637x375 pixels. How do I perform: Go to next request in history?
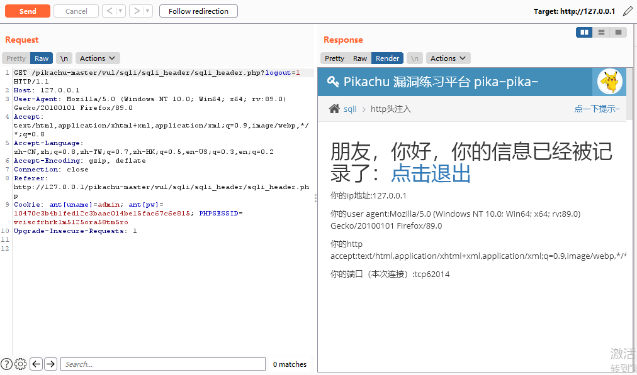137,11
